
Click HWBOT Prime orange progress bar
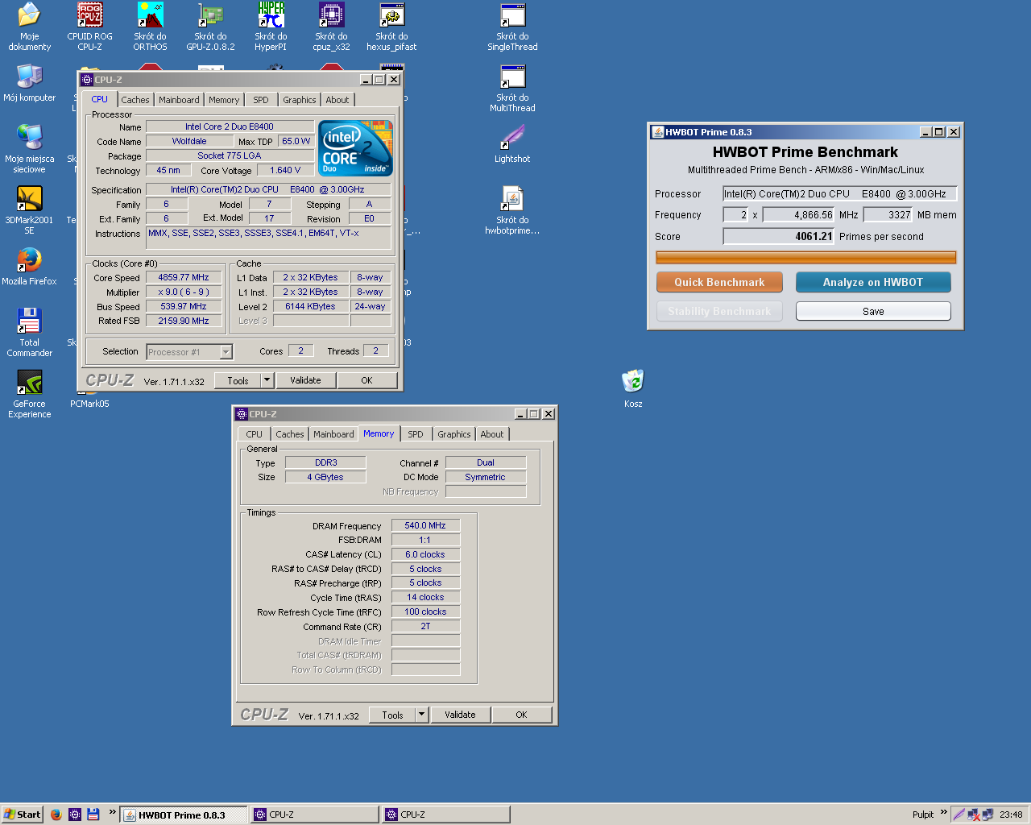coord(806,258)
